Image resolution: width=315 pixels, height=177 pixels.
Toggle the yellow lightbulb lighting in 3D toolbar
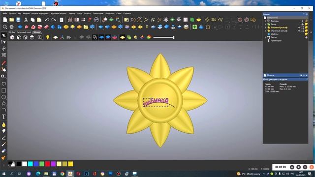[x=48, y=37]
